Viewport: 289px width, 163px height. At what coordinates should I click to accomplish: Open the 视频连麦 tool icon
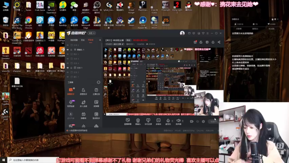tap(70, 104)
